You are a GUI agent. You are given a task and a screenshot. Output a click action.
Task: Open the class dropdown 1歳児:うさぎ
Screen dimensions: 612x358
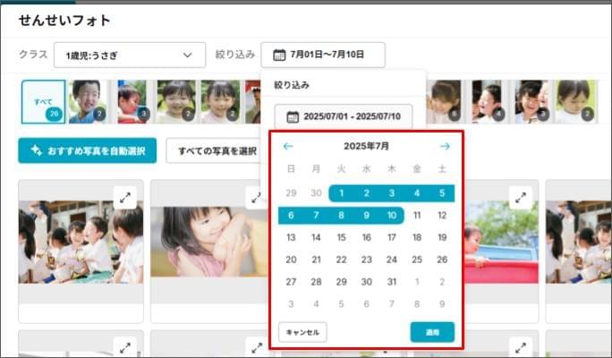click(x=129, y=55)
